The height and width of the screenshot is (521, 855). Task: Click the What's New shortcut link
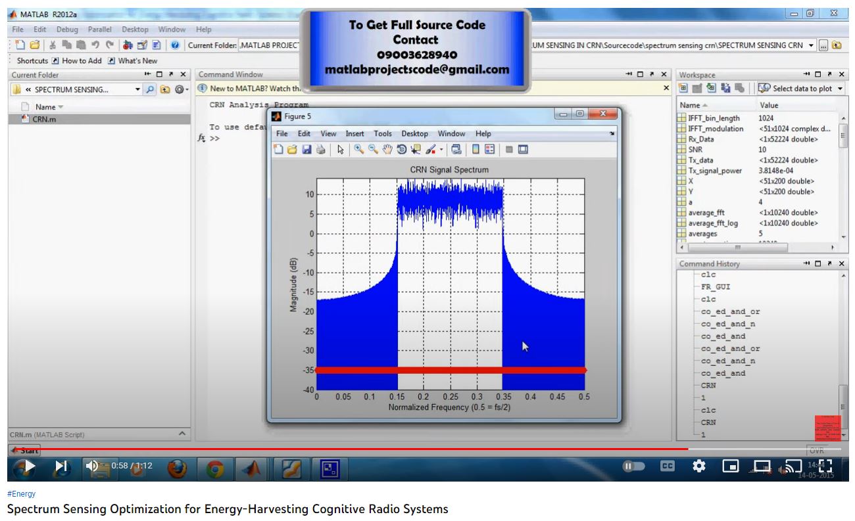tap(133, 60)
